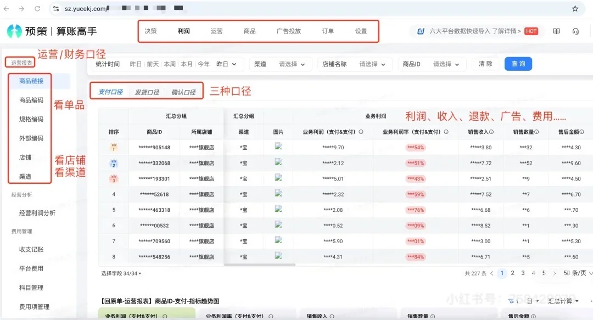The height and width of the screenshot is (320, 593).
Task: Click info icon beside 业务利润率（支付&支付） column header
Action: click(x=446, y=132)
